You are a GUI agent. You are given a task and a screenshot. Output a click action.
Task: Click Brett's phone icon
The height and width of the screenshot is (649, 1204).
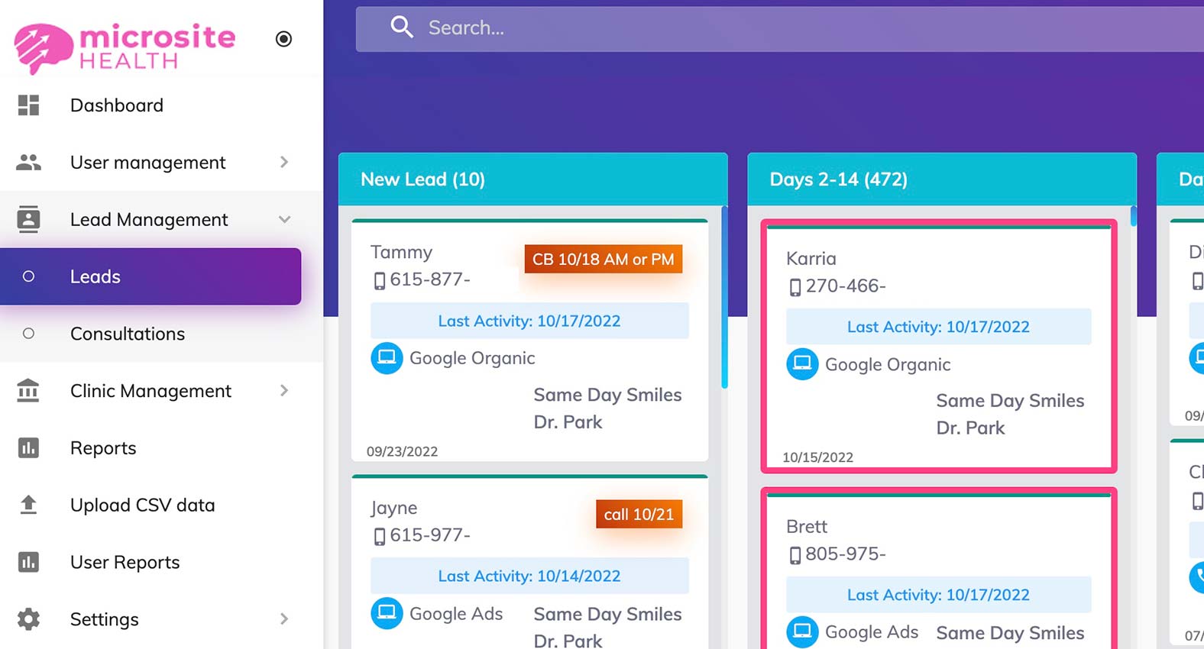(795, 555)
